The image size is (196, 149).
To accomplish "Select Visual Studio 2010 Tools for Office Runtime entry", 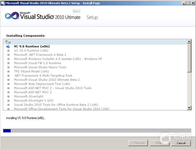I will [x=56, y=105].
